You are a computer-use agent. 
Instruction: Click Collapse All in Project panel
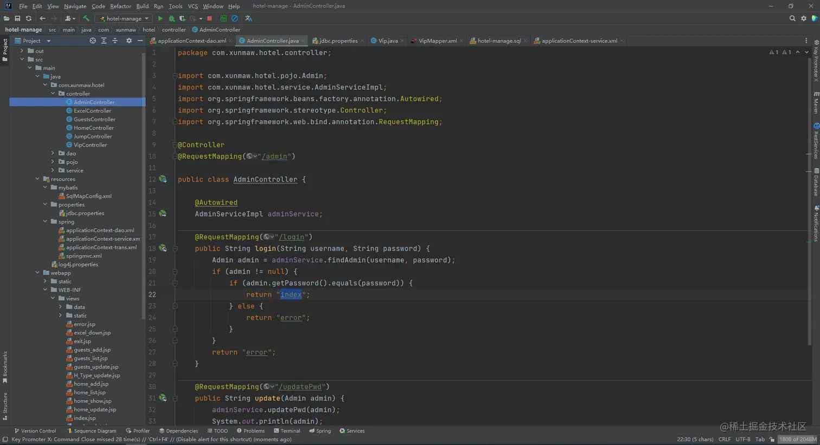(x=114, y=41)
